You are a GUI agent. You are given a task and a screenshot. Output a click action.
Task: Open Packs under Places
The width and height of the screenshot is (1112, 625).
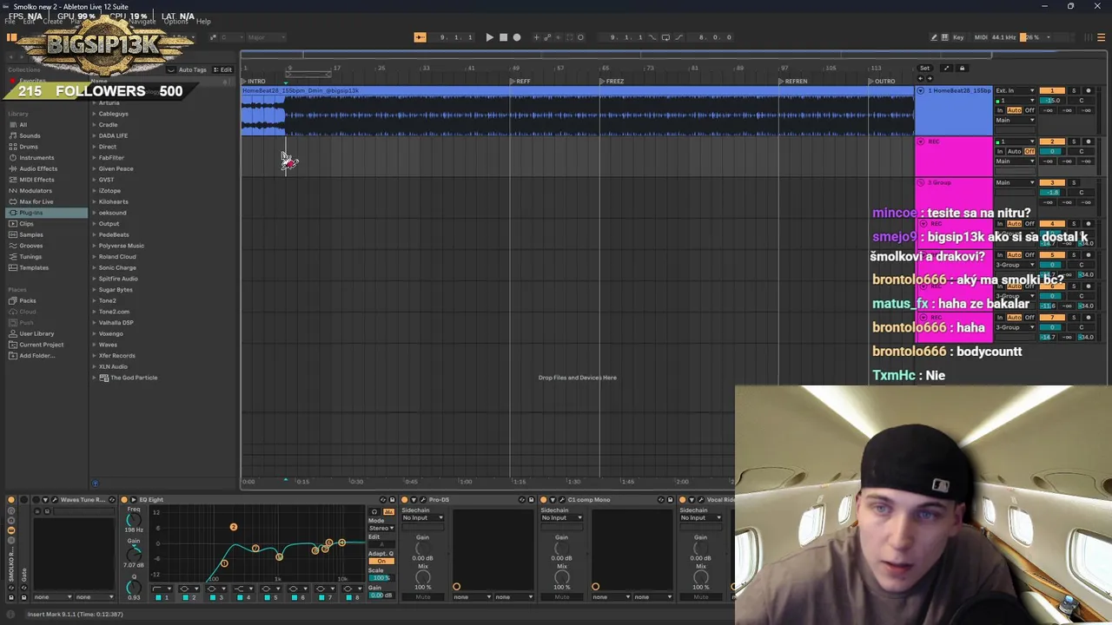[x=28, y=300]
